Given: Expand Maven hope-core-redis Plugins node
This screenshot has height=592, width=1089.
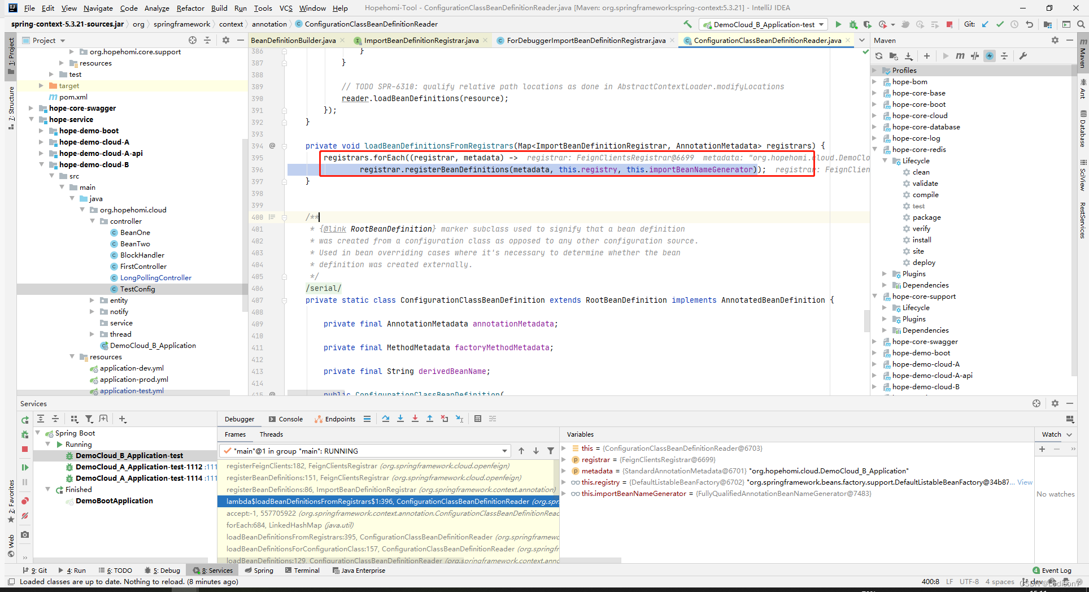Looking at the screenshot, I should click(885, 274).
